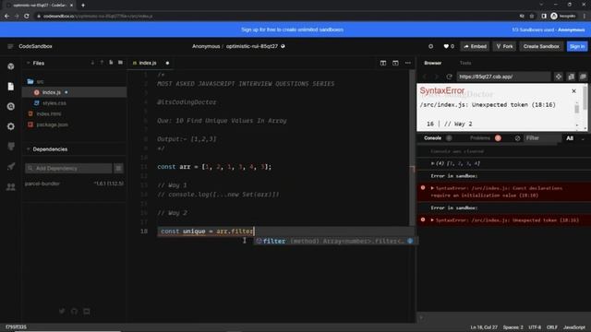Click the split editor icon

383,63
